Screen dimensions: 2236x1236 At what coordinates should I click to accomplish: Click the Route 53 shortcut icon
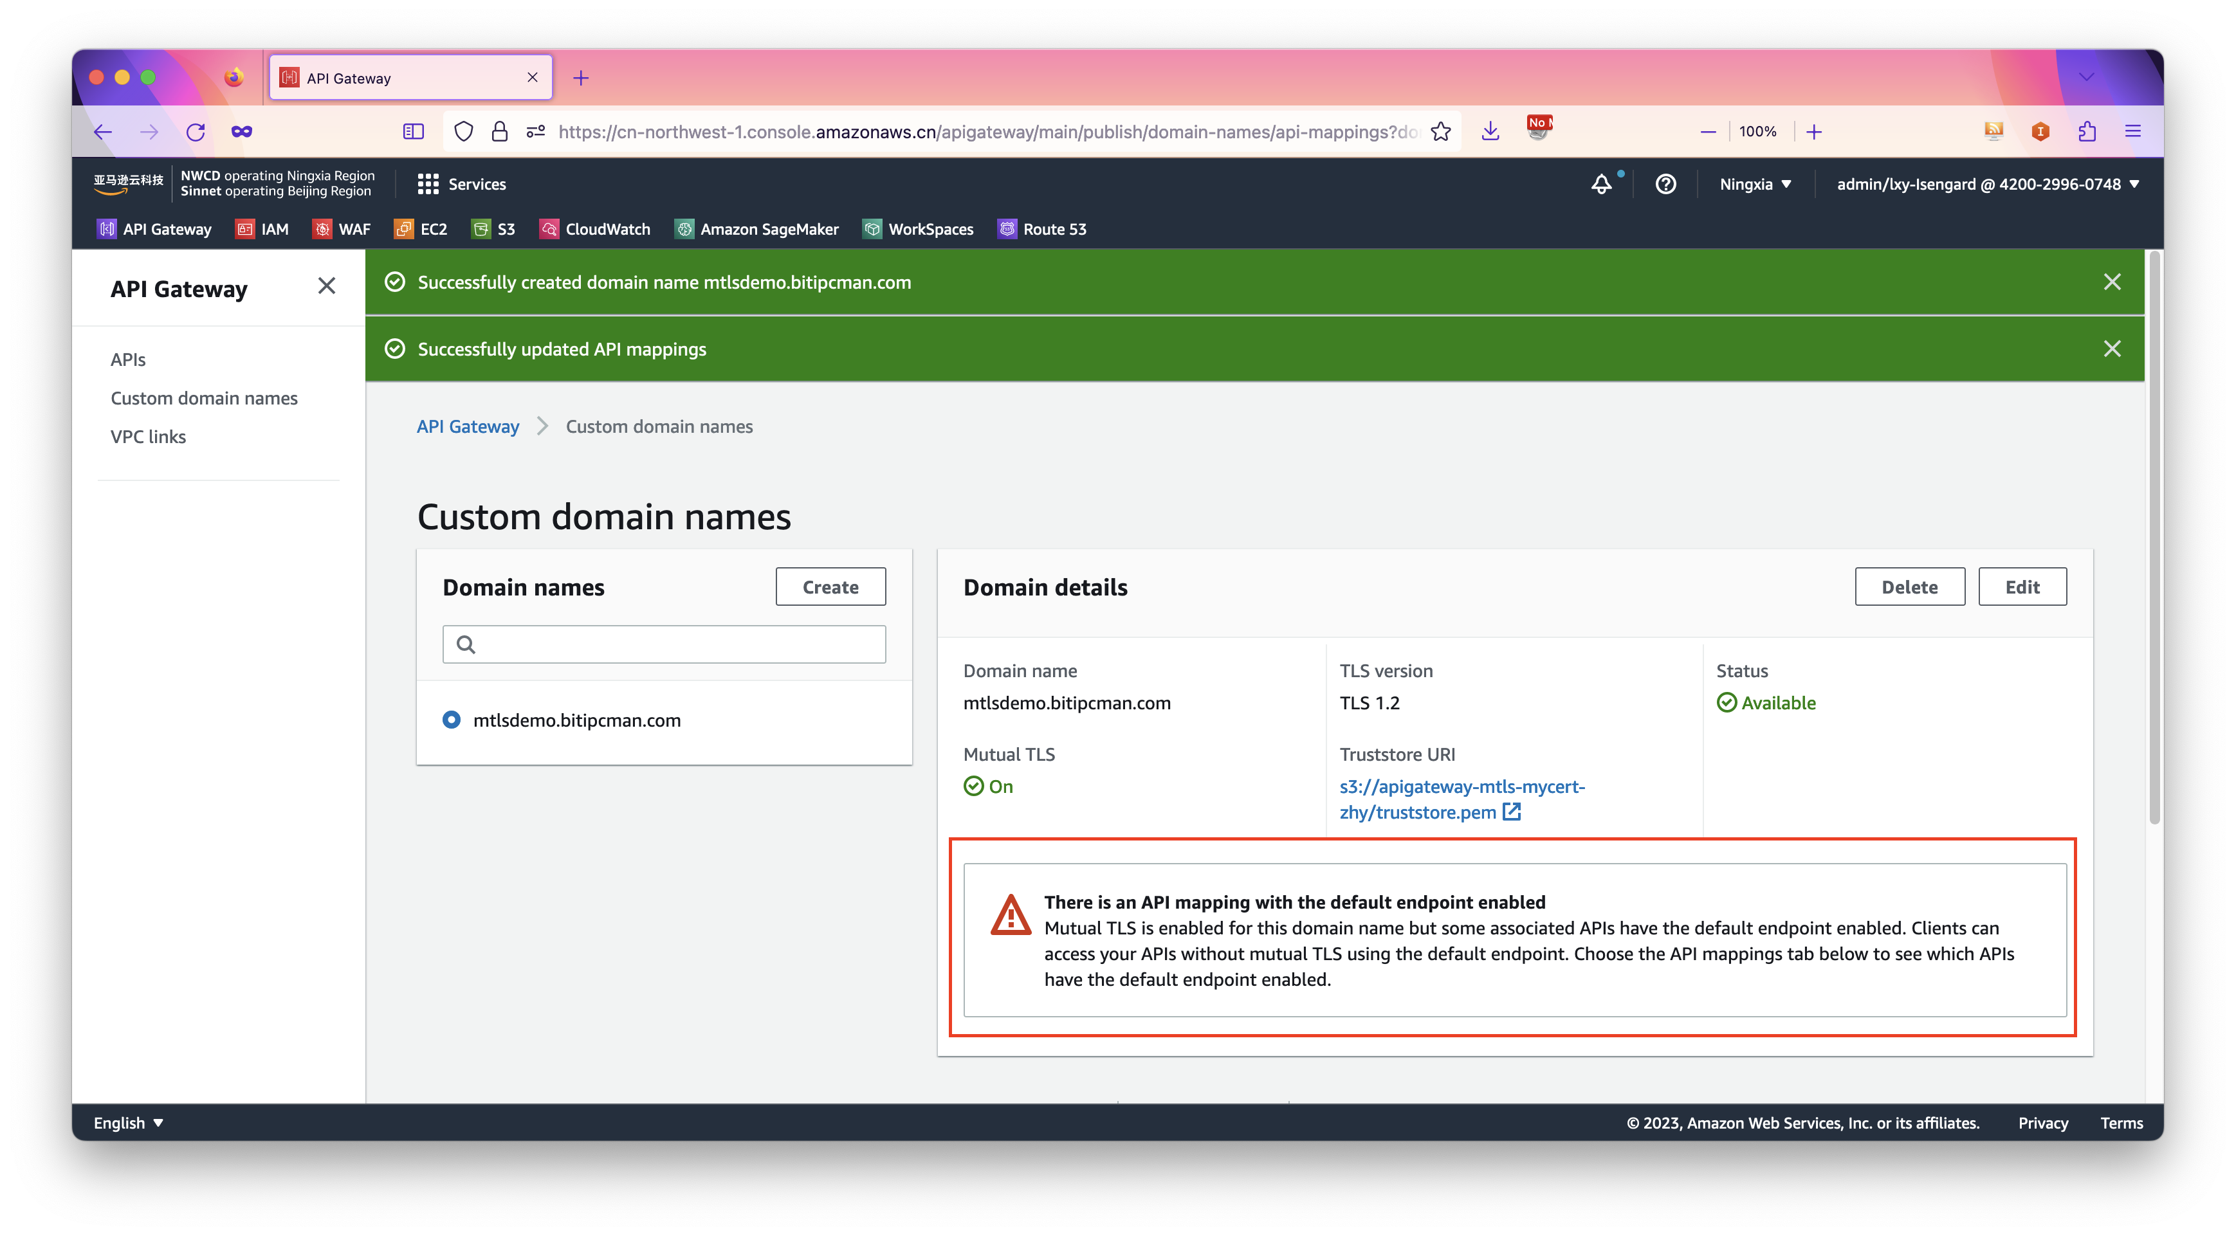click(1007, 229)
